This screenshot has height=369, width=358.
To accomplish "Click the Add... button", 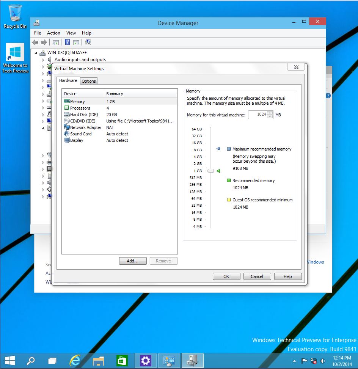I will click(133, 261).
